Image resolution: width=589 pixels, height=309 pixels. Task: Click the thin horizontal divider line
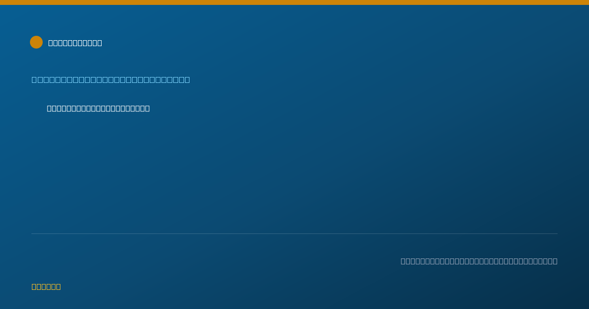click(294, 233)
